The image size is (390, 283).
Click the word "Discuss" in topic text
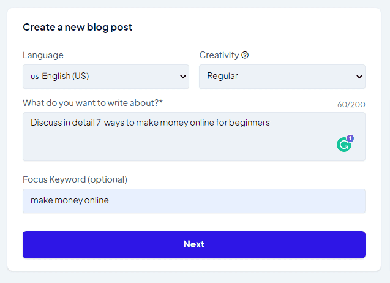pos(47,123)
